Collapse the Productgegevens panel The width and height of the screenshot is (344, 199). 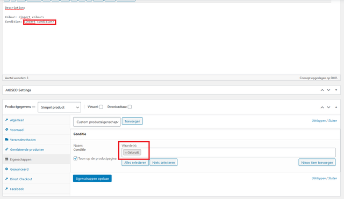(336, 107)
